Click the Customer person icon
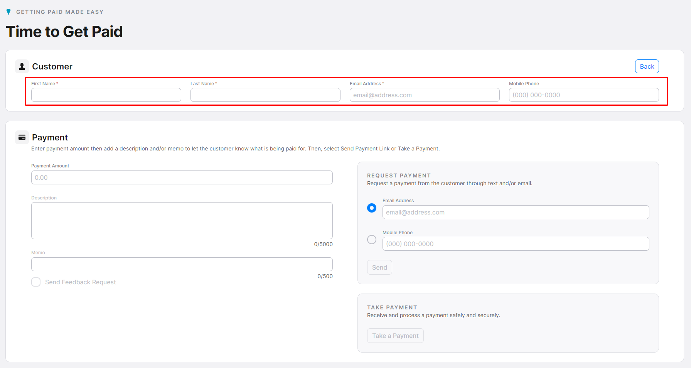This screenshot has width=691, height=368. point(22,66)
